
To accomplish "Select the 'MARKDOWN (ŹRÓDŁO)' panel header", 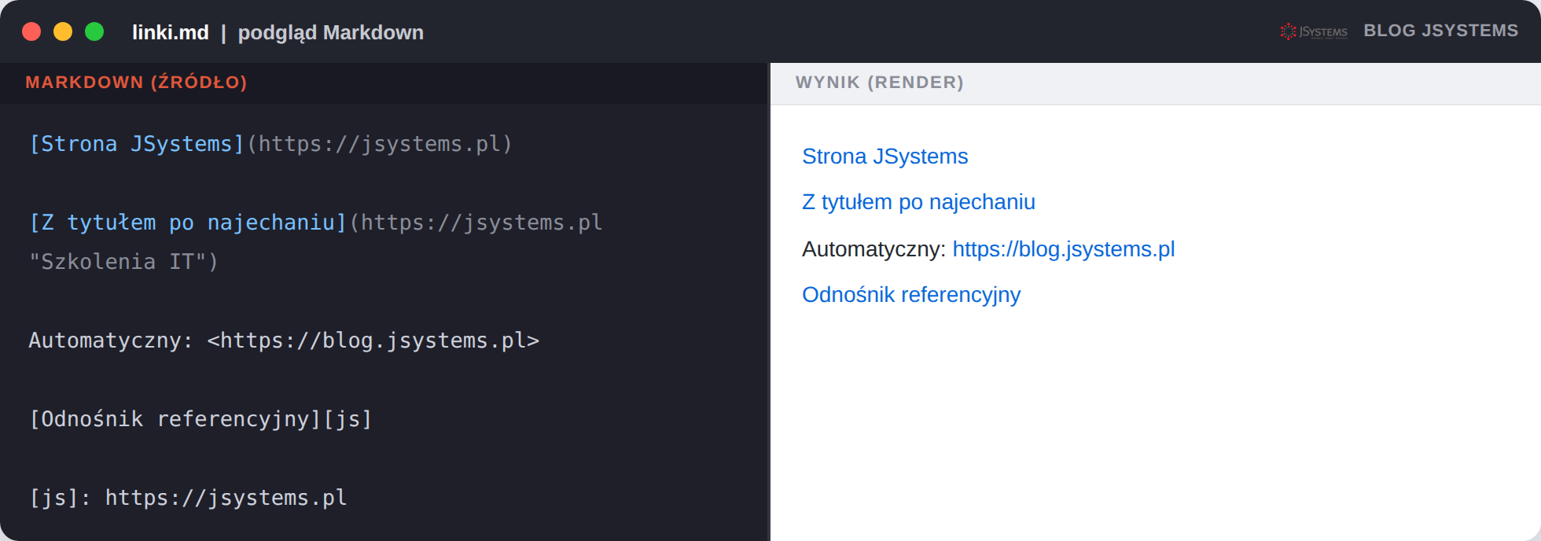I will point(136,82).
